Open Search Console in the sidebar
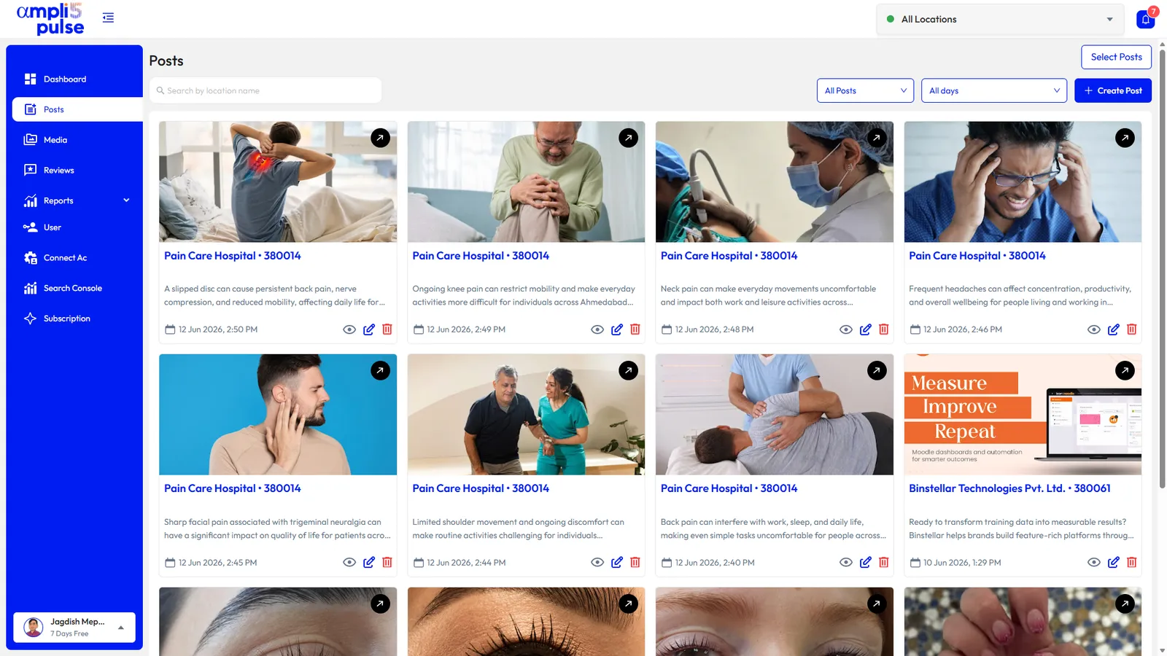Image resolution: width=1167 pixels, height=656 pixels. [x=74, y=289]
